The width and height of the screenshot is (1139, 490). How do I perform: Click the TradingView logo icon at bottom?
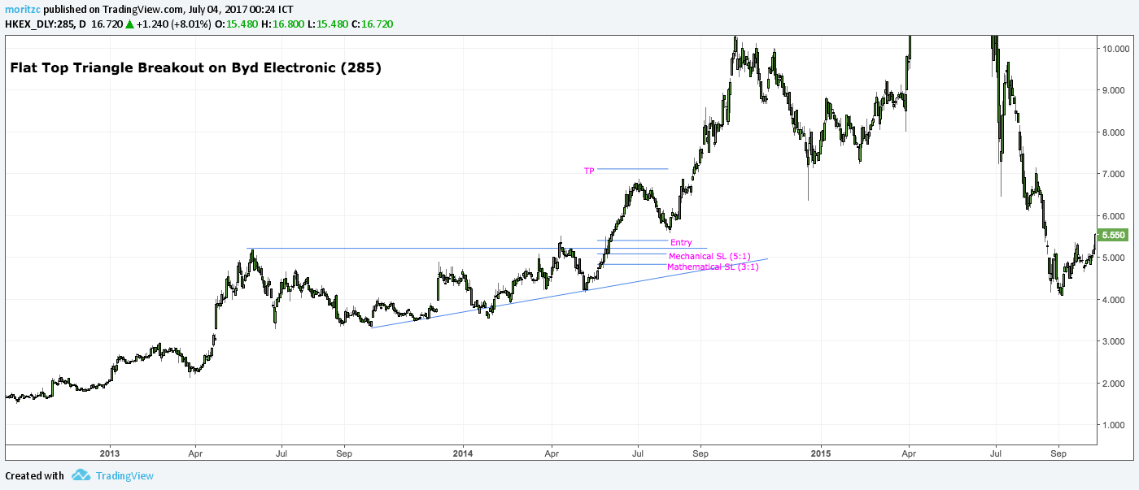pyautogui.click(x=80, y=475)
